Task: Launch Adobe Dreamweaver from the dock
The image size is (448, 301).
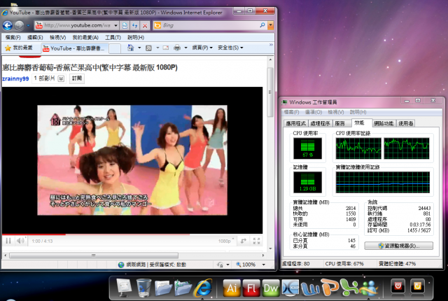Action: tap(271, 288)
